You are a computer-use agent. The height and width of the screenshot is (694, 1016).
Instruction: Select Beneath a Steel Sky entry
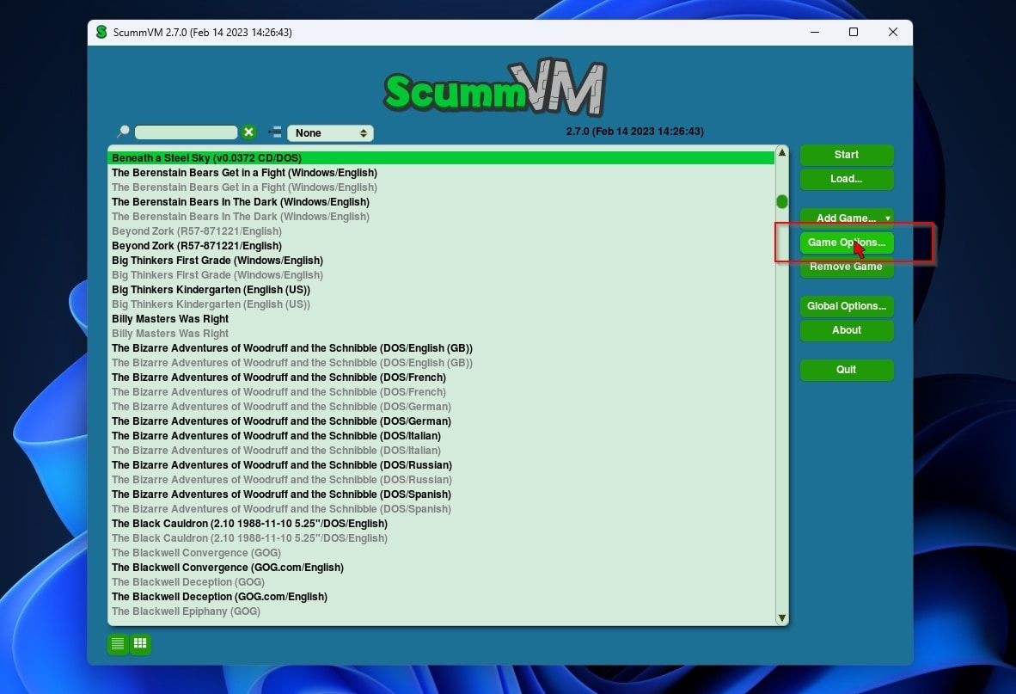tap(441, 158)
